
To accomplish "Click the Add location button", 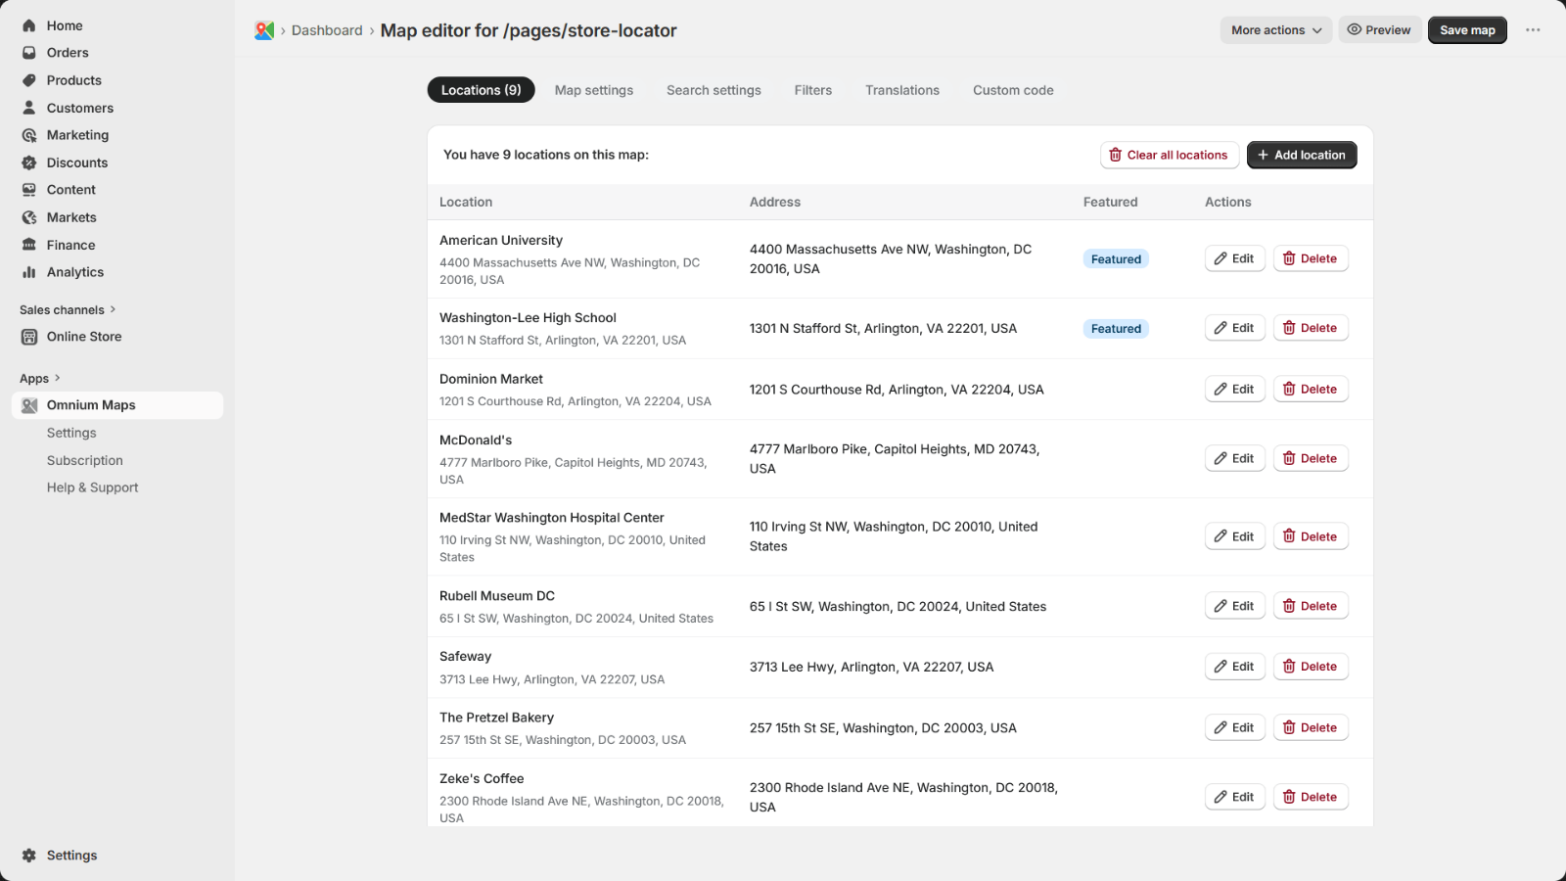I will click(1302, 155).
